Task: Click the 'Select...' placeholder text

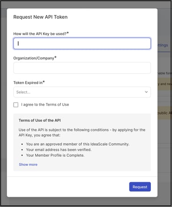Action: [23, 92]
